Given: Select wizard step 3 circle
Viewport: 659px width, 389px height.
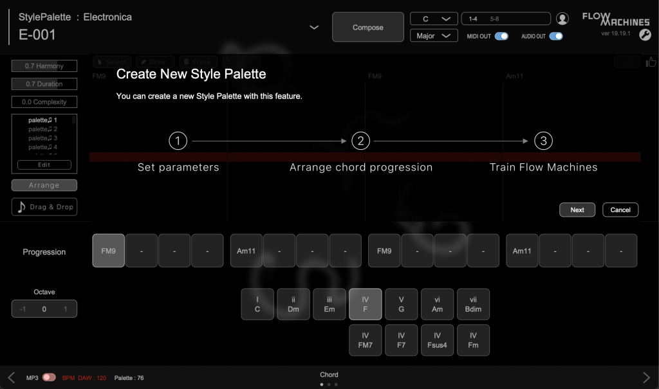Looking at the screenshot, I should 544,141.
